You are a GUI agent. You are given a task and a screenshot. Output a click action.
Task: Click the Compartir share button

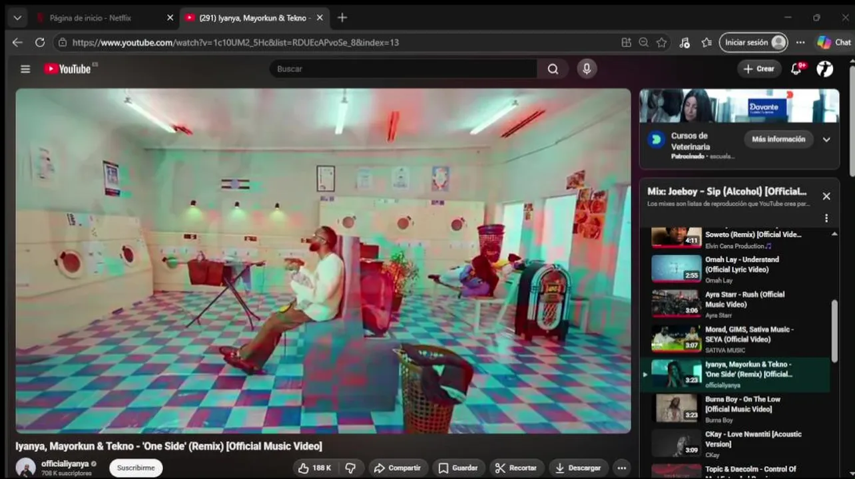pos(398,468)
